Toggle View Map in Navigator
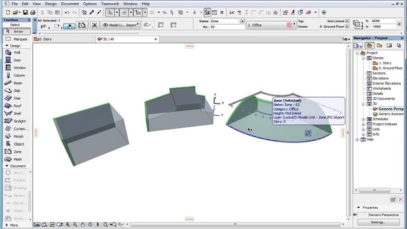The image size is (407, 229). pos(379,46)
